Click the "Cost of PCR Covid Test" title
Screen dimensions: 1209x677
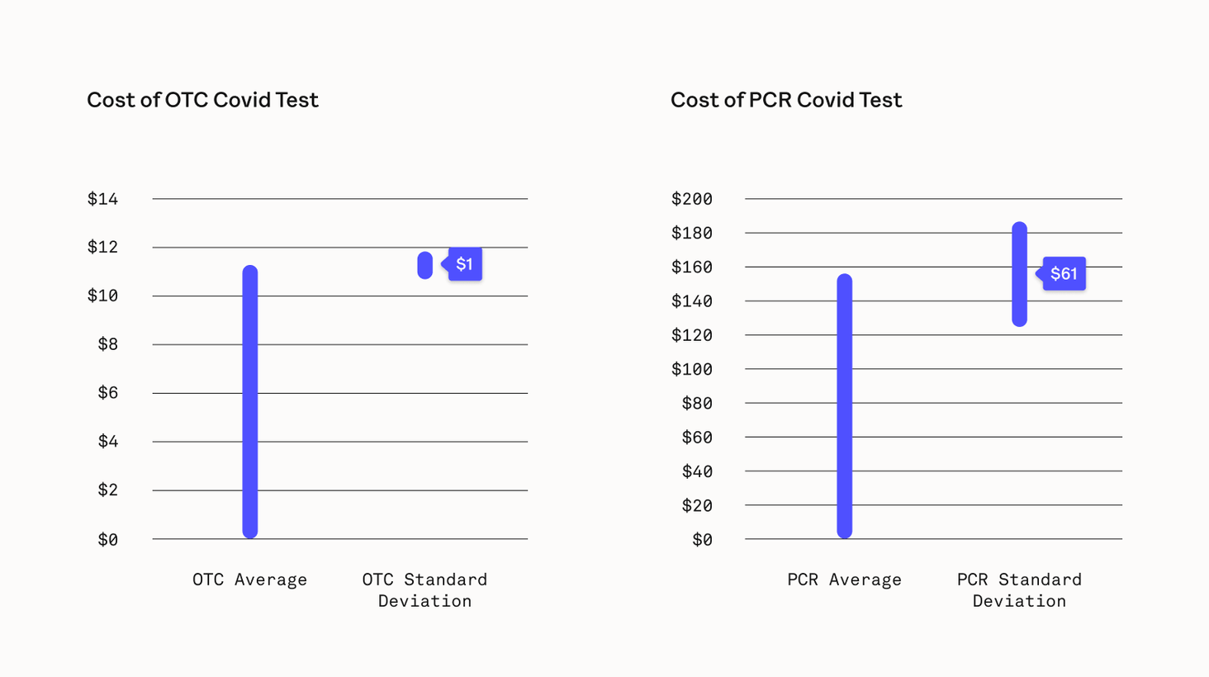(785, 100)
